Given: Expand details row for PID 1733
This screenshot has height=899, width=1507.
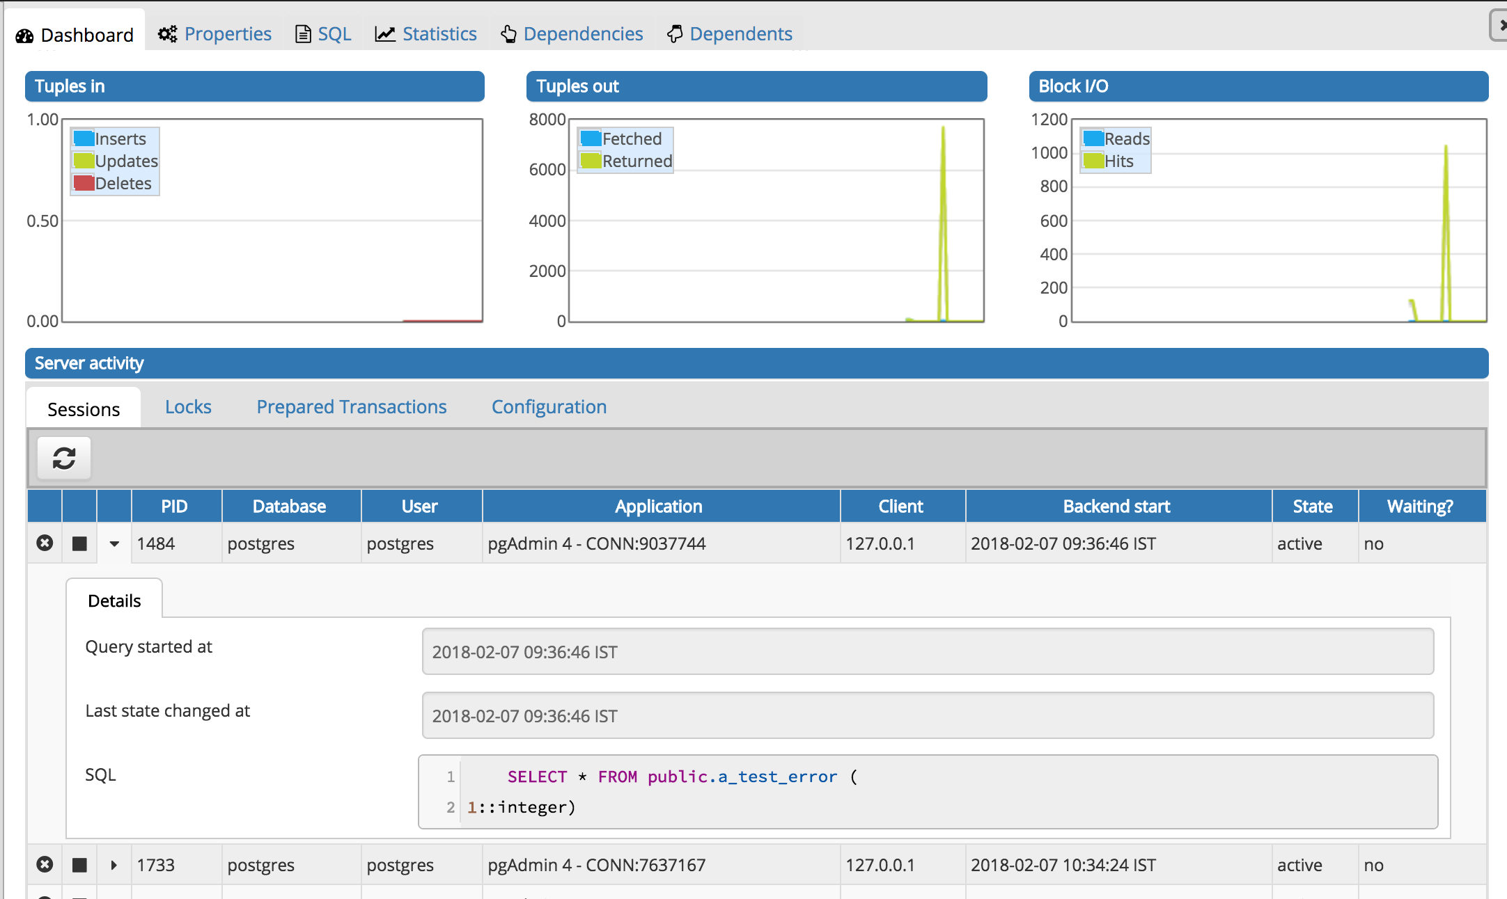Looking at the screenshot, I should (114, 865).
